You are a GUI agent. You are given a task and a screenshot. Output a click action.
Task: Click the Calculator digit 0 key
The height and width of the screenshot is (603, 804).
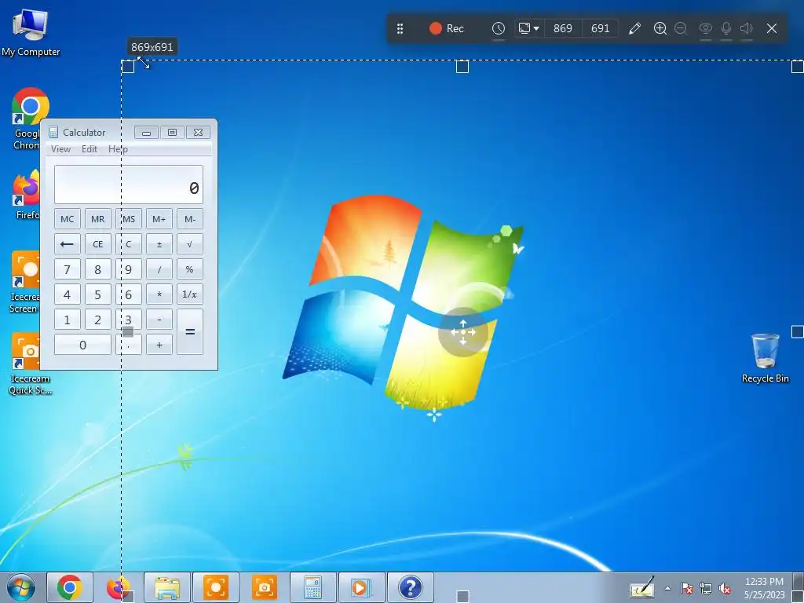(82, 345)
